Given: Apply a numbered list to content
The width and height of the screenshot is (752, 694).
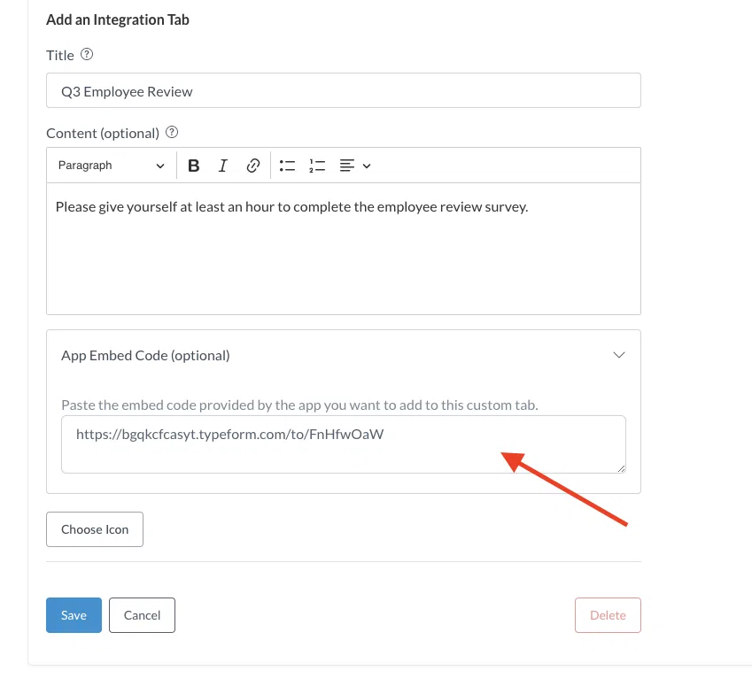Looking at the screenshot, I should pyautogui.click(x=317, y=166).
